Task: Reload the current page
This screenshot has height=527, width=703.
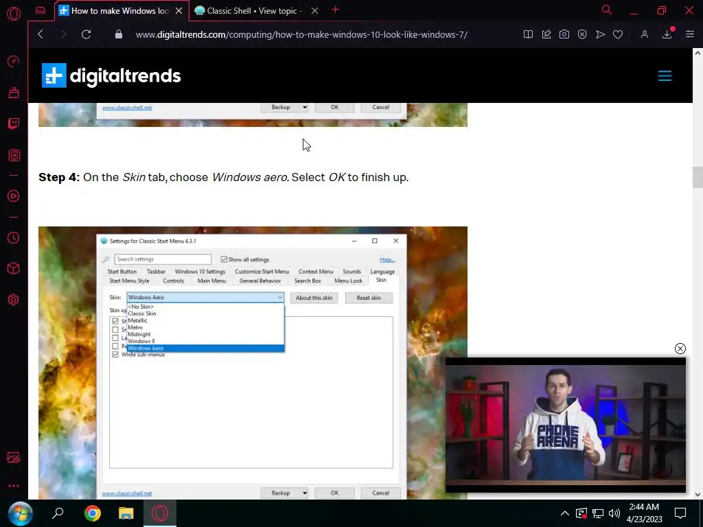Action: 86,34
